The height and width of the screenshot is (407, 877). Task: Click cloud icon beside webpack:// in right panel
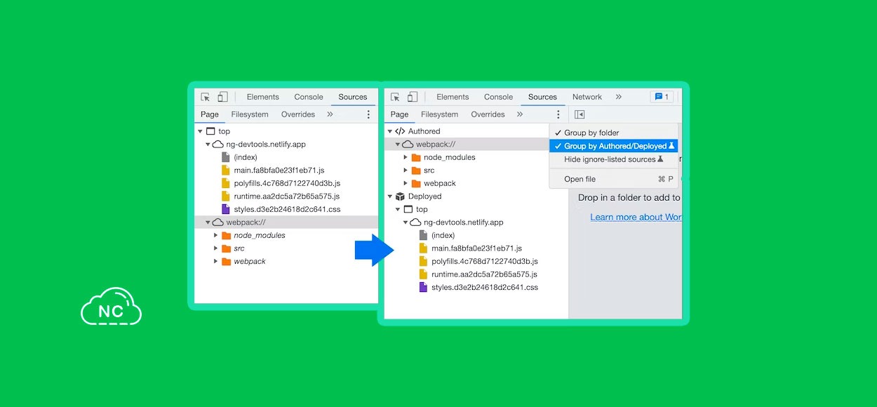point(408,145)
